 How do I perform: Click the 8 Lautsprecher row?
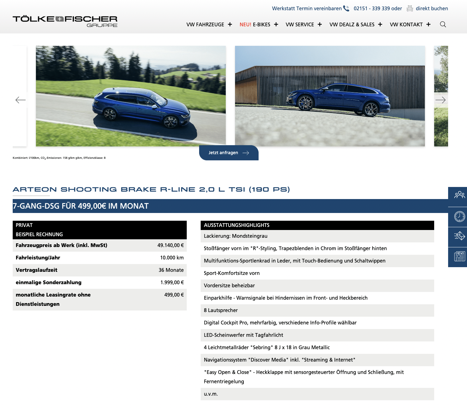tap(317, 310)
